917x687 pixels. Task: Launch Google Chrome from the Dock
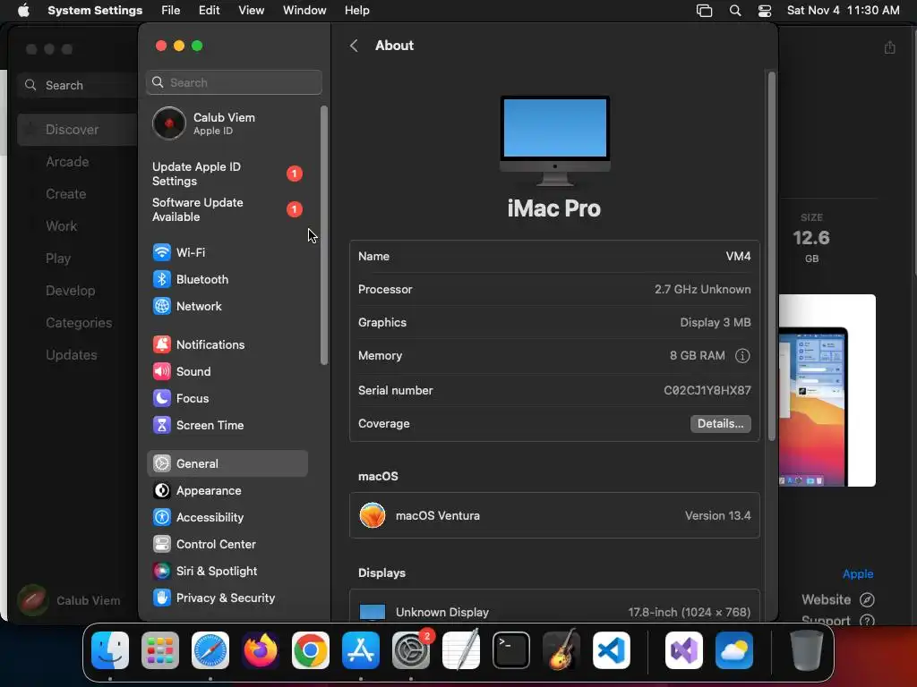tap(311, 650)
